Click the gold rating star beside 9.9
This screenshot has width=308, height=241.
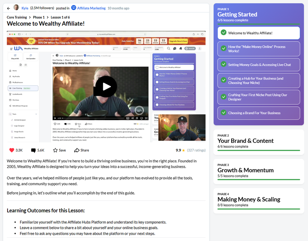(x=183, y=150)
